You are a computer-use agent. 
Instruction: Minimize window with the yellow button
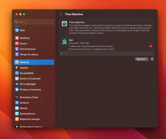20,14
